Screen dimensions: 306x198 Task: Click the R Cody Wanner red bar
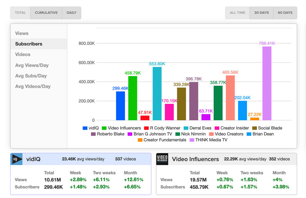(145, 118)
